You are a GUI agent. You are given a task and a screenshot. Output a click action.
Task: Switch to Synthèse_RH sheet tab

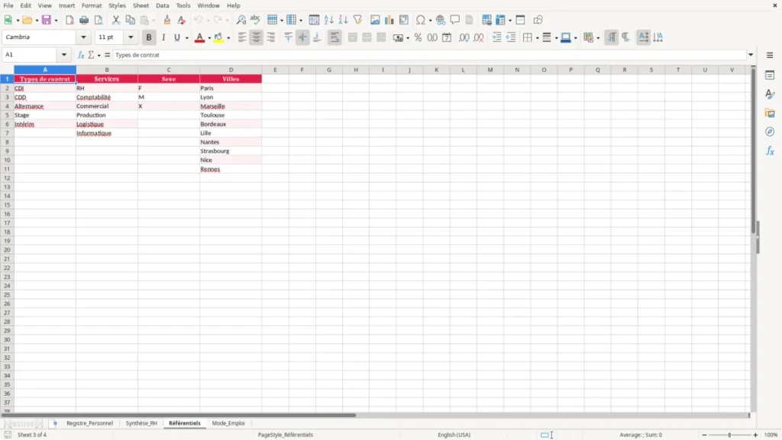tap(141, 423)
